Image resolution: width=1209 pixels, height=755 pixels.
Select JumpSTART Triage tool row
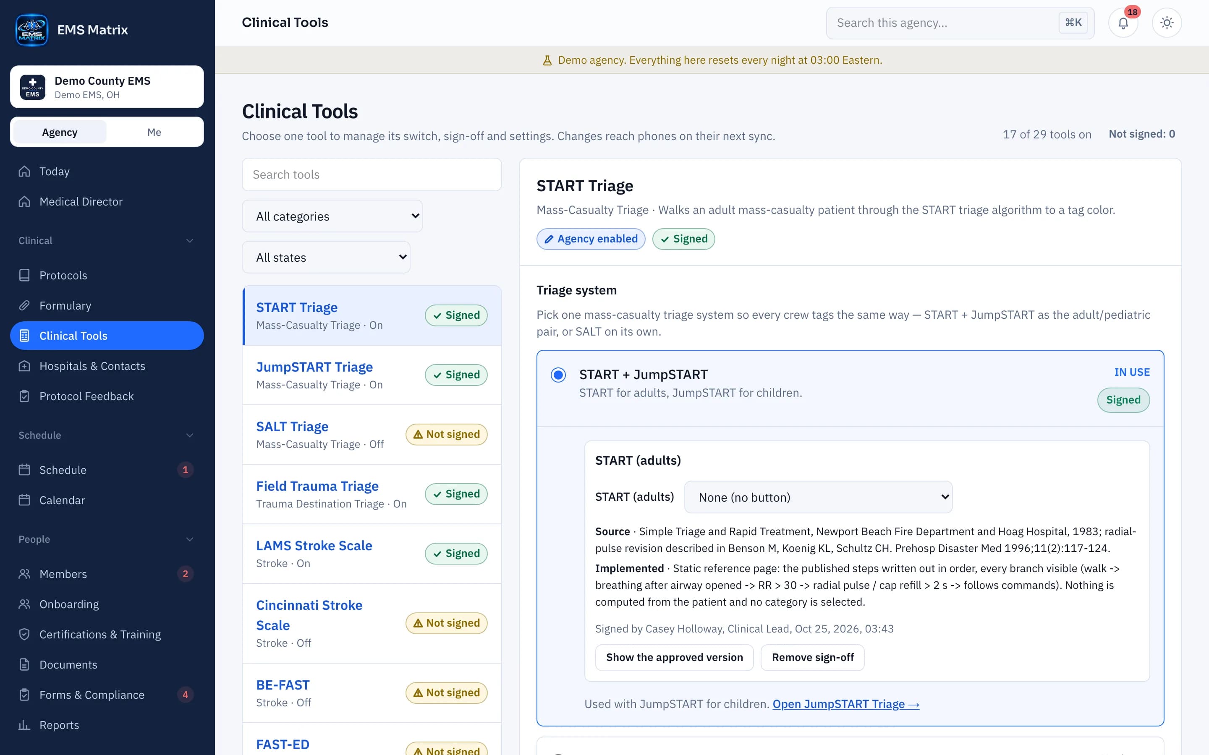372,375
